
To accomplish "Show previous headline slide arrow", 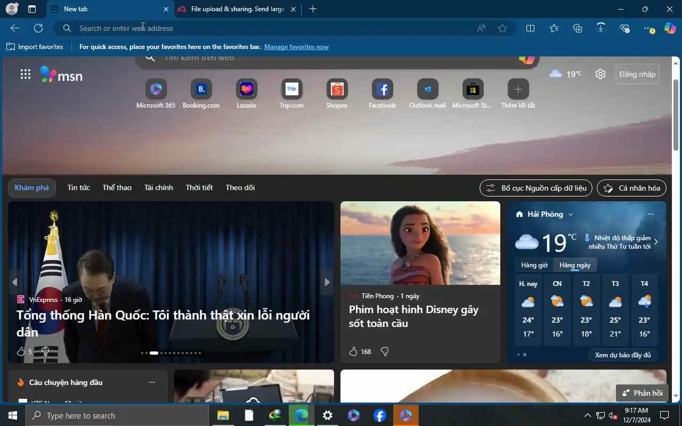I will (15, 282).
